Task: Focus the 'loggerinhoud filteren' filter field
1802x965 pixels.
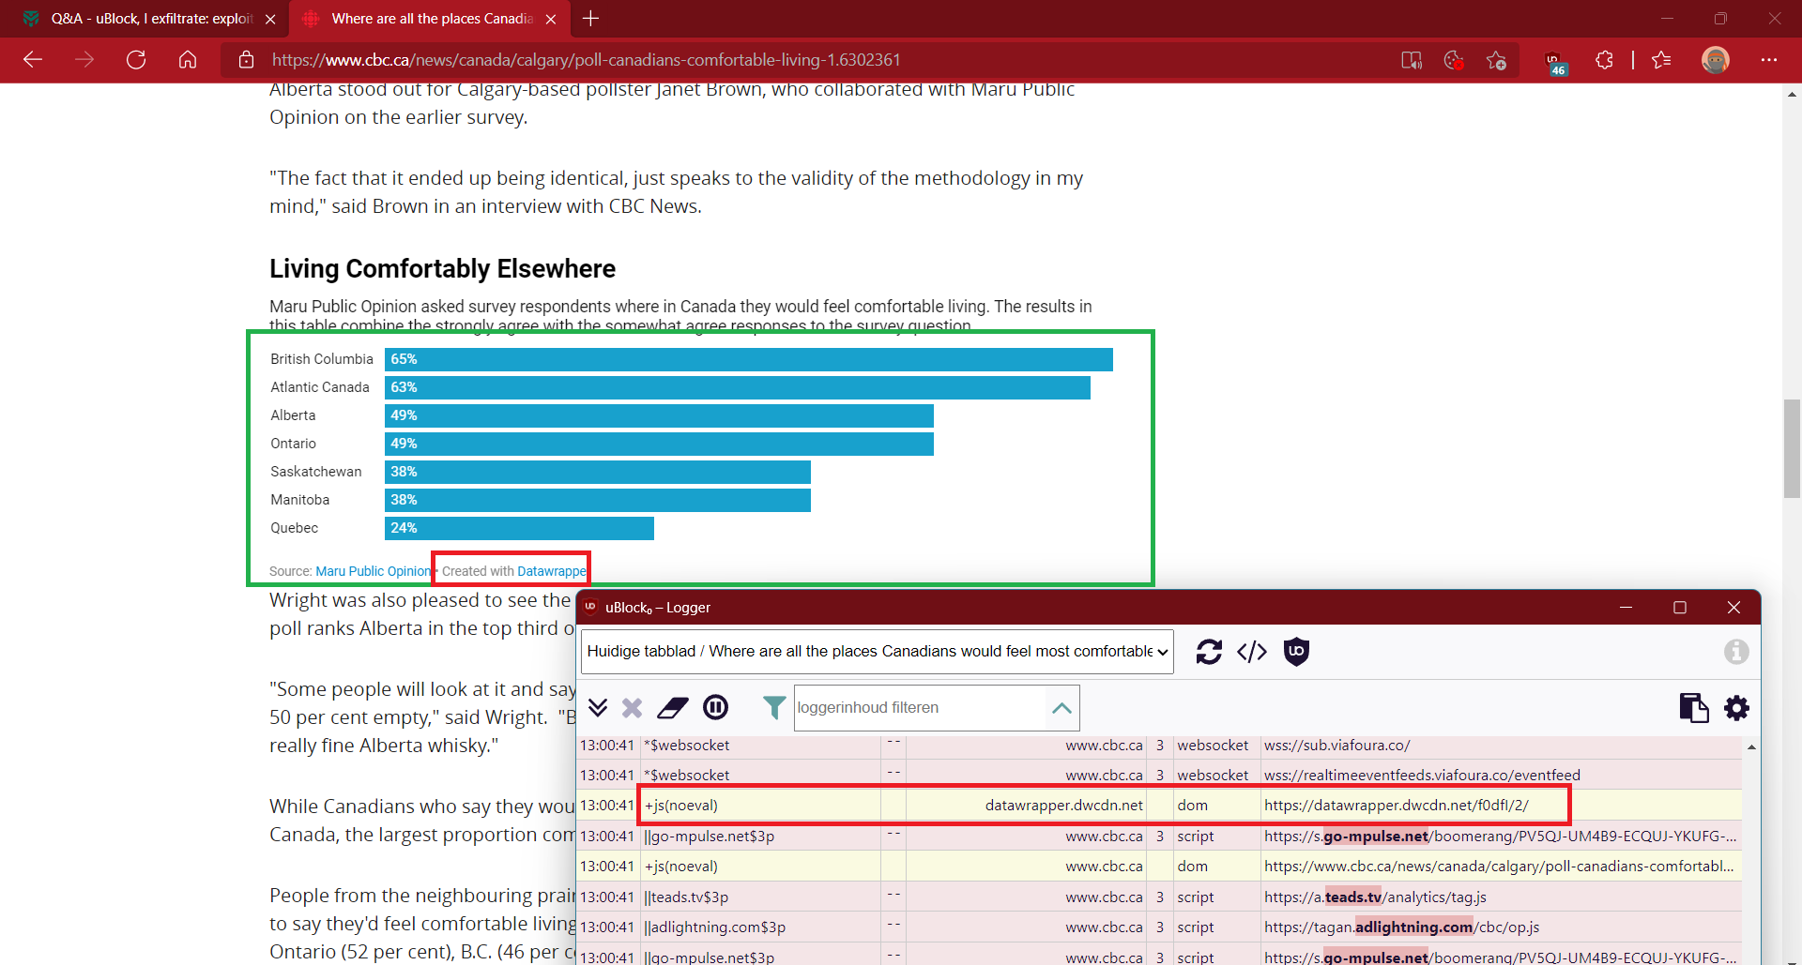Action: 919,708
